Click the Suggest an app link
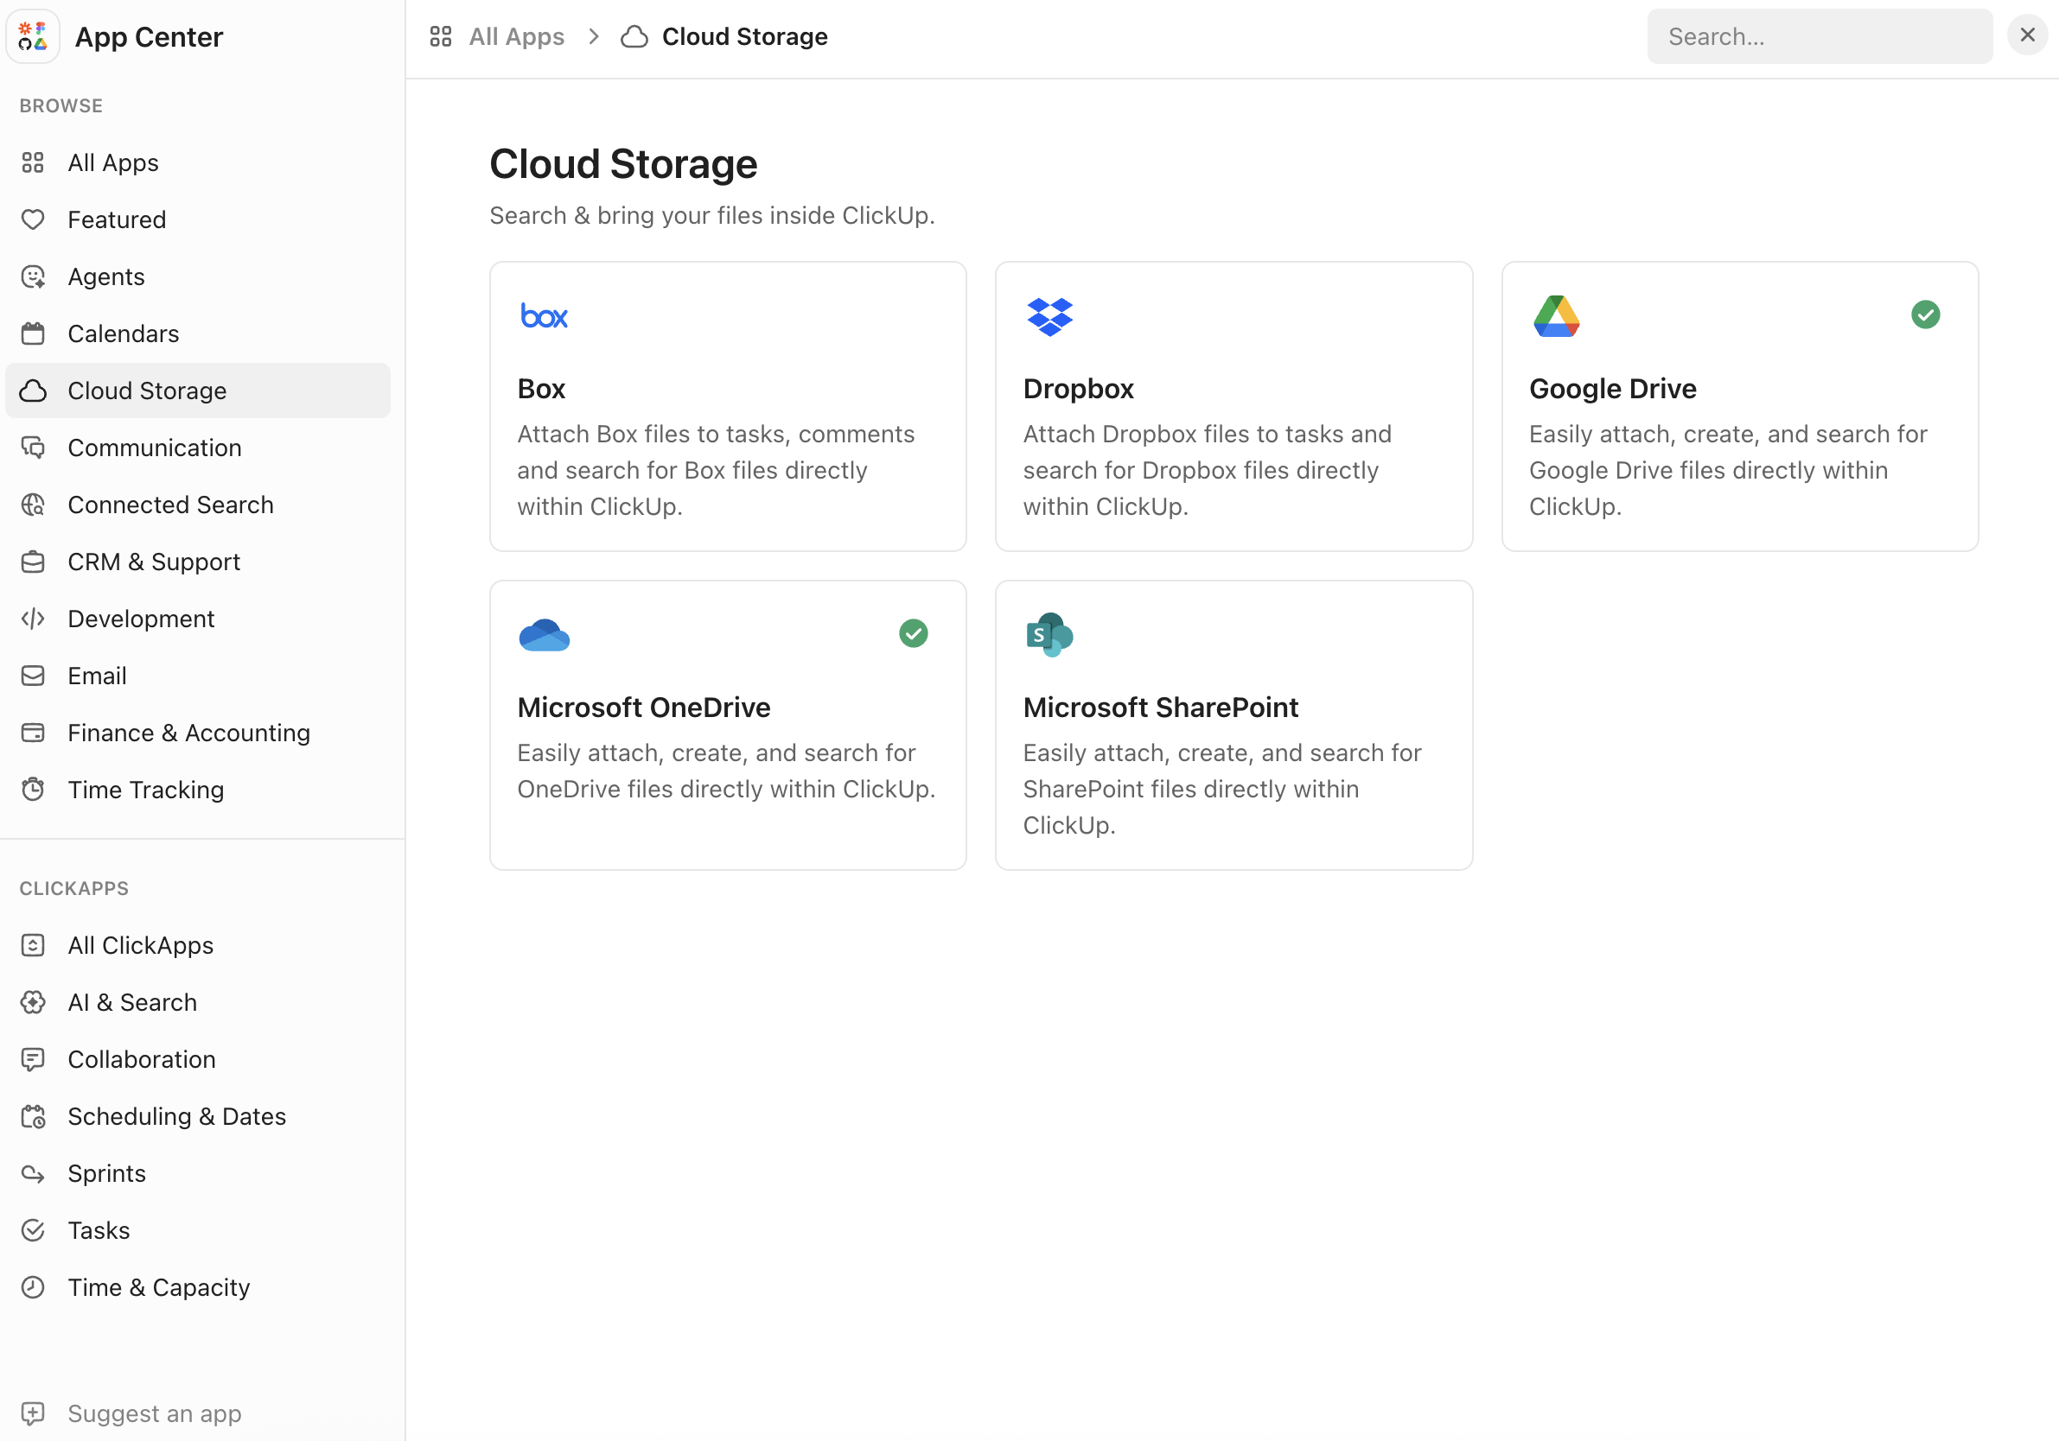 coord(154,1413)
